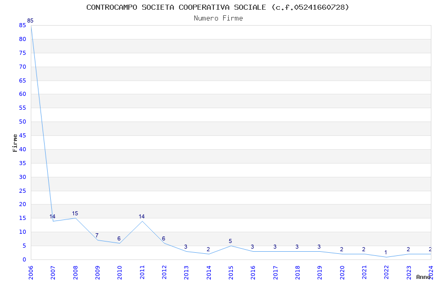Click the y-axis value 10

tap(23, 232)
